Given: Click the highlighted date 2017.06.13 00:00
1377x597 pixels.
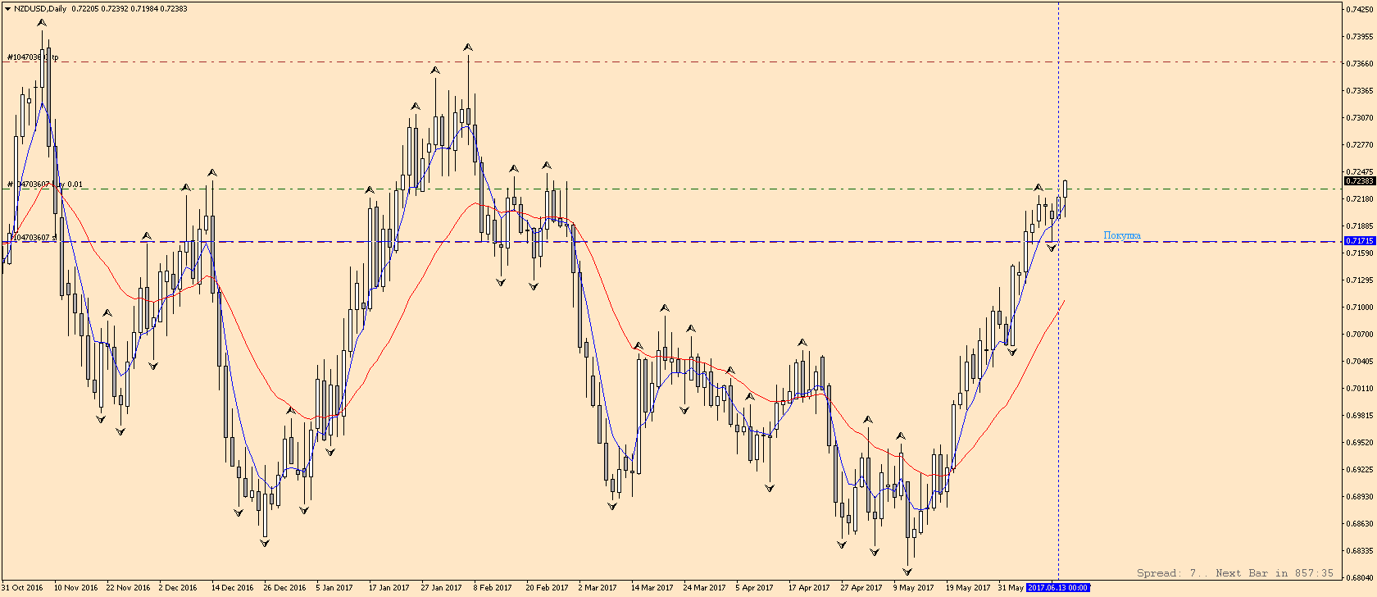Looking at the screenshot, I should click(1057, 588).
